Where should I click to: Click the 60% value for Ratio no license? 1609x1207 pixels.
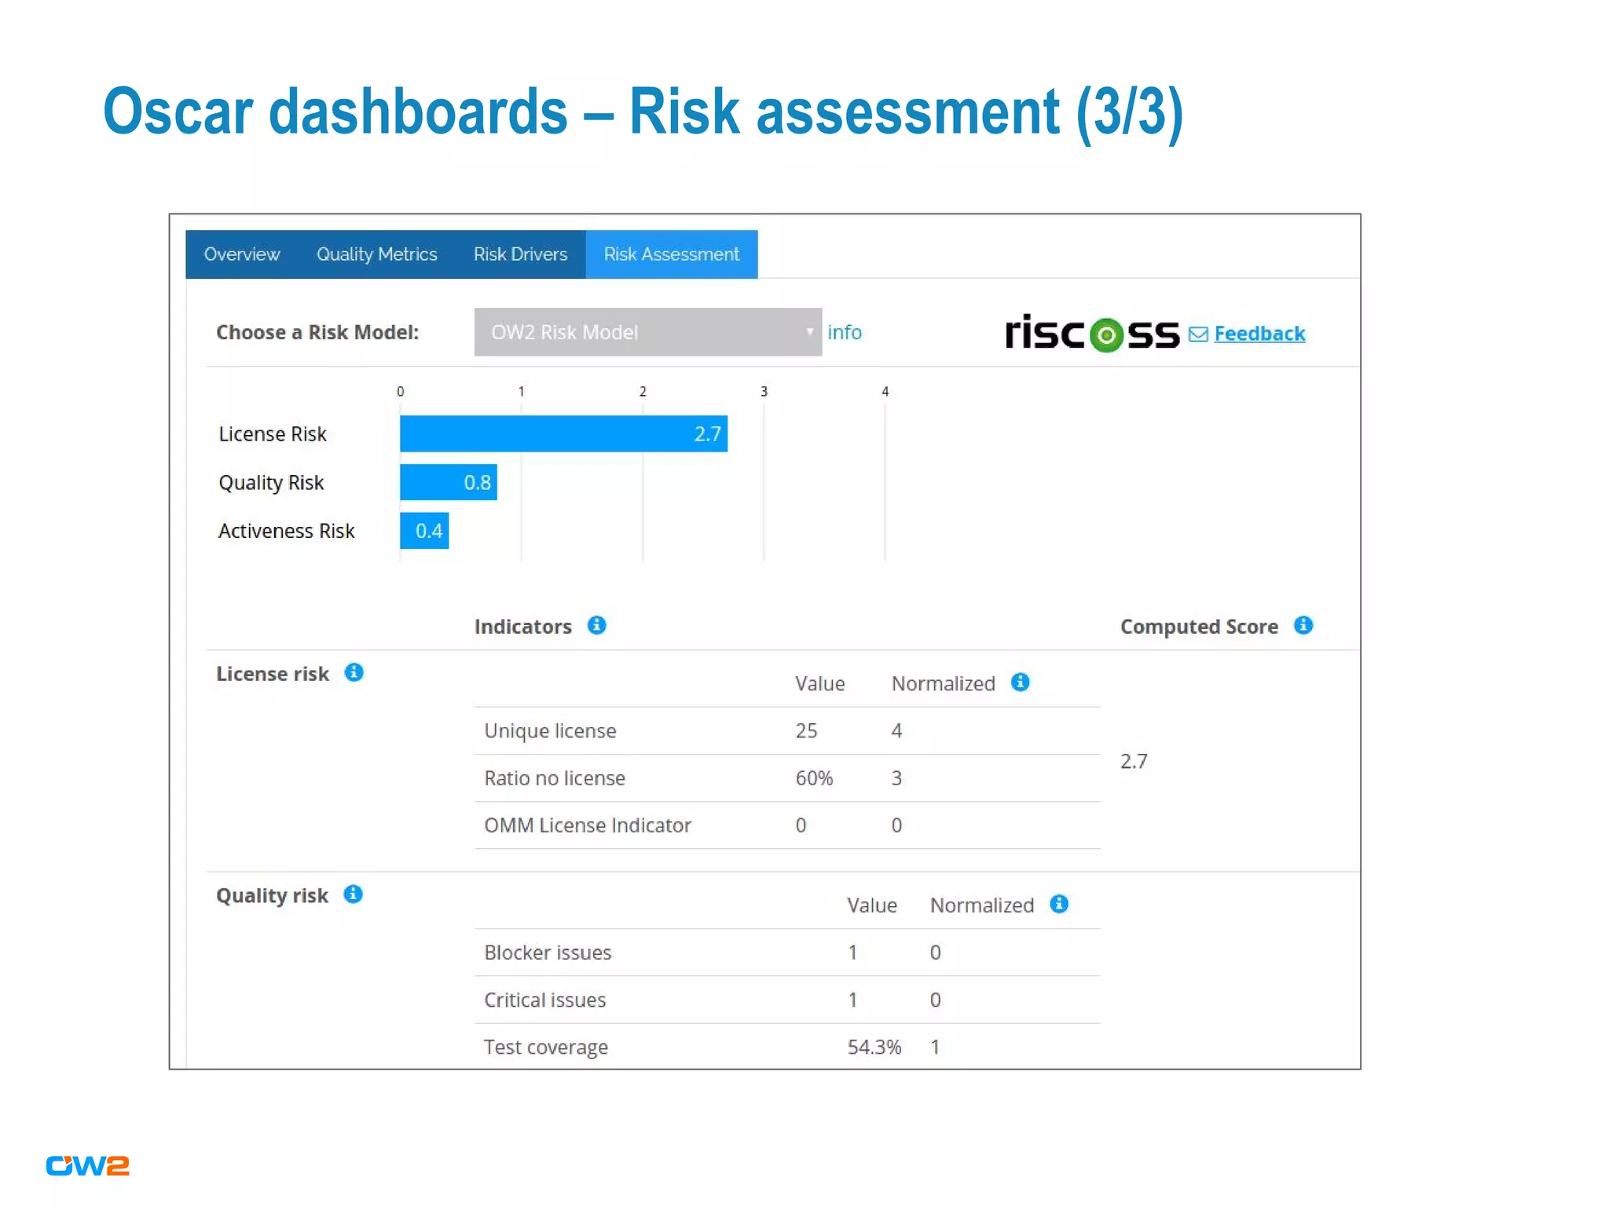pos(814,778)
